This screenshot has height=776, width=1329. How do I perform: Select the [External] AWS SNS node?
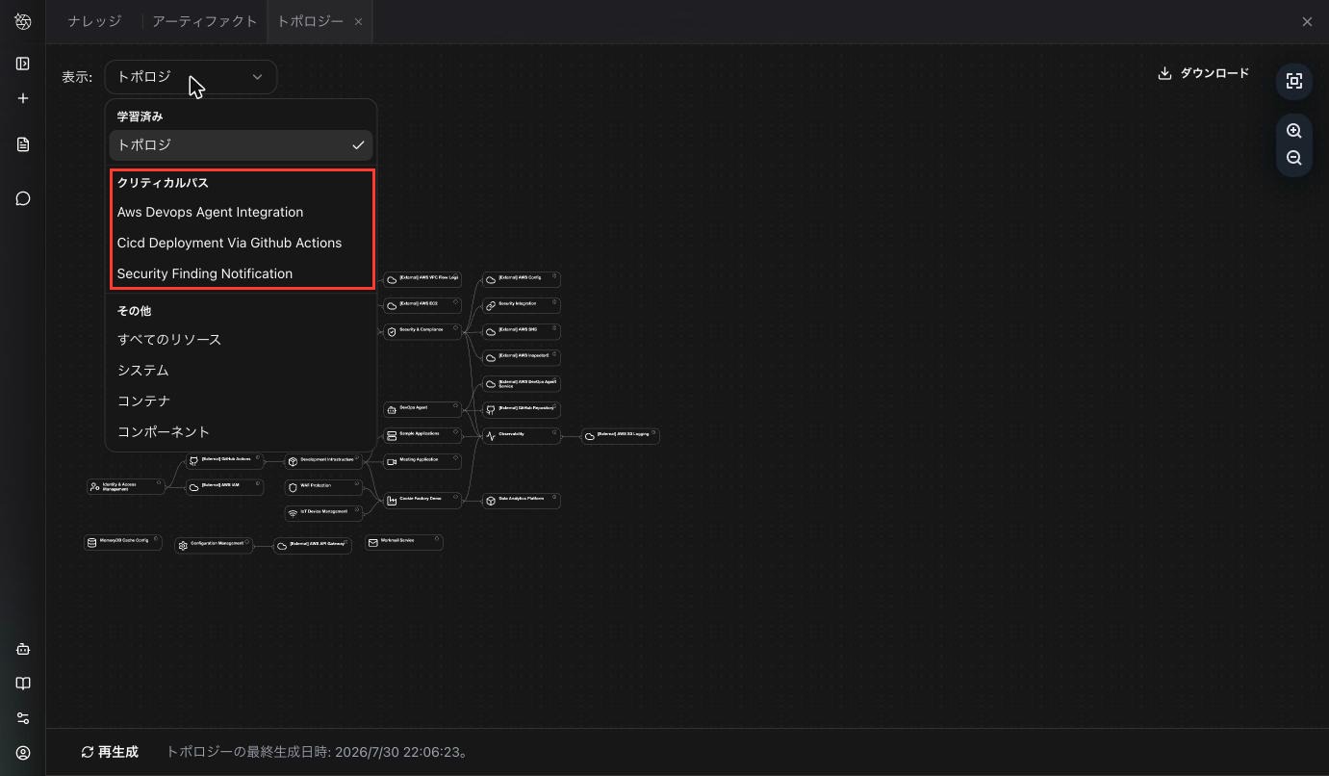point(521,331)
